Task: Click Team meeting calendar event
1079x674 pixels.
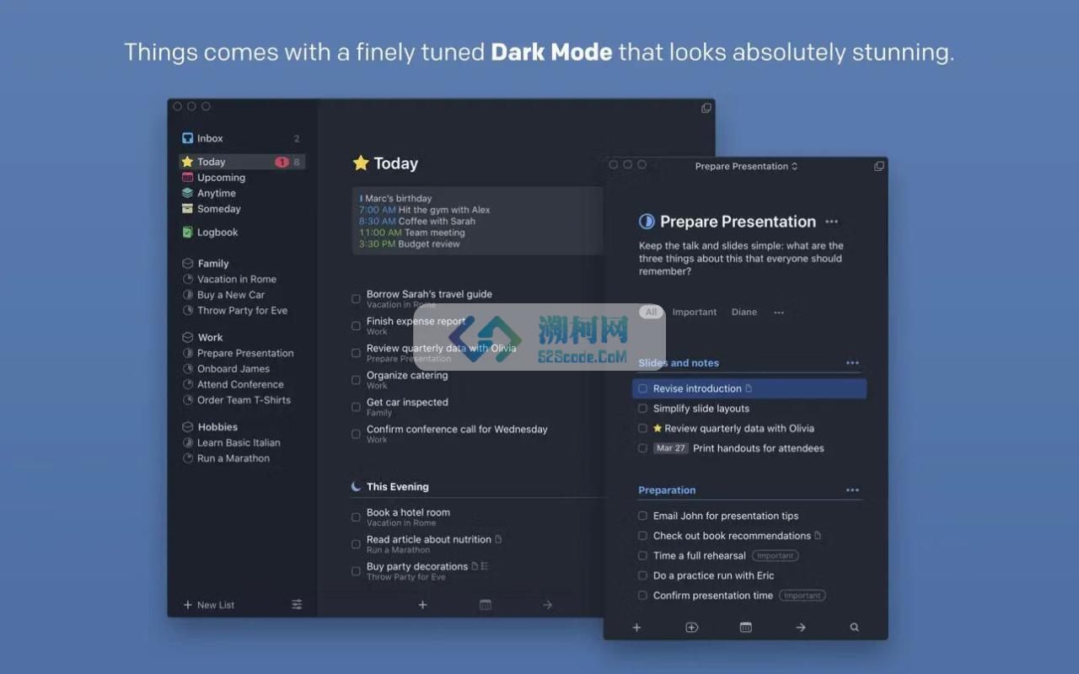Action: tap(412, 233)
